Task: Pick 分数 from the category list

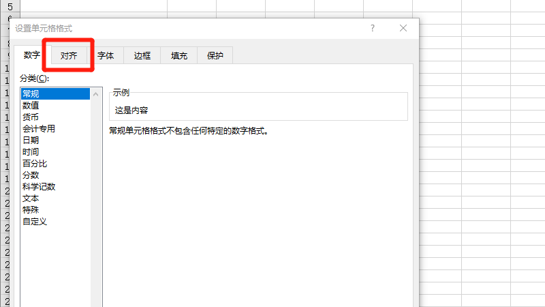Action: 56,175
